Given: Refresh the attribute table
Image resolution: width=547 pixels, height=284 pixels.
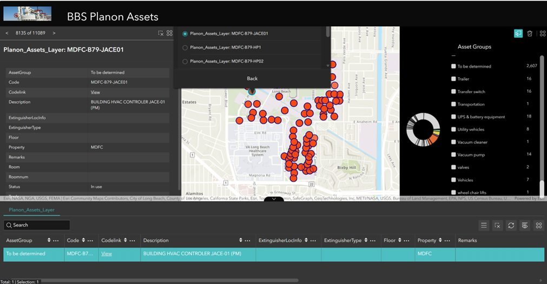Looking at the screenshot, I should click(x=511, y=226).
